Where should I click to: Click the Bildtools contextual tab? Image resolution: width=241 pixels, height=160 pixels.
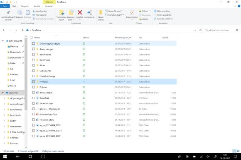[49, 2]
